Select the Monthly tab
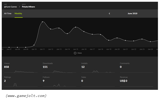 [18, 13]
